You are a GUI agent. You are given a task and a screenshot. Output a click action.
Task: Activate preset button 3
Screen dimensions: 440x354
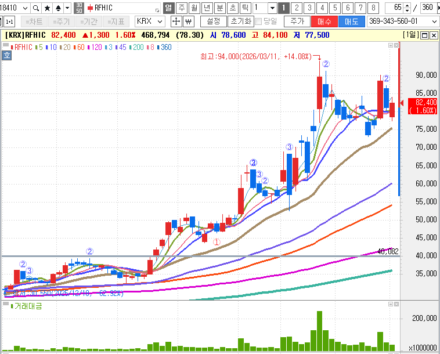click(x=309, y=8)
